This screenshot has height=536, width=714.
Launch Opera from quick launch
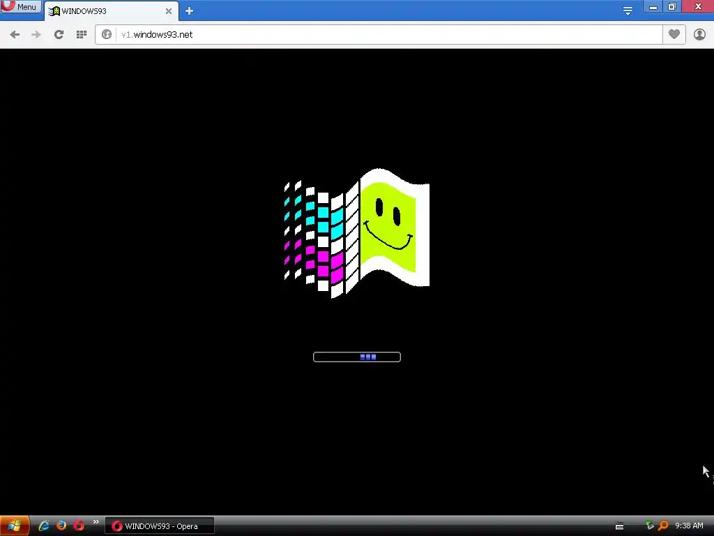click(x=79, y=526)
